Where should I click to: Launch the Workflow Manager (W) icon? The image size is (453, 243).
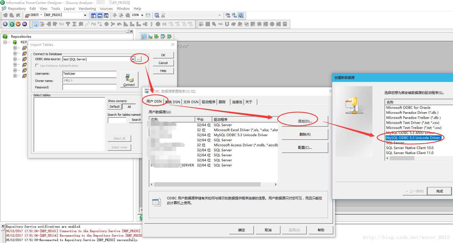(x=18, y=24)
